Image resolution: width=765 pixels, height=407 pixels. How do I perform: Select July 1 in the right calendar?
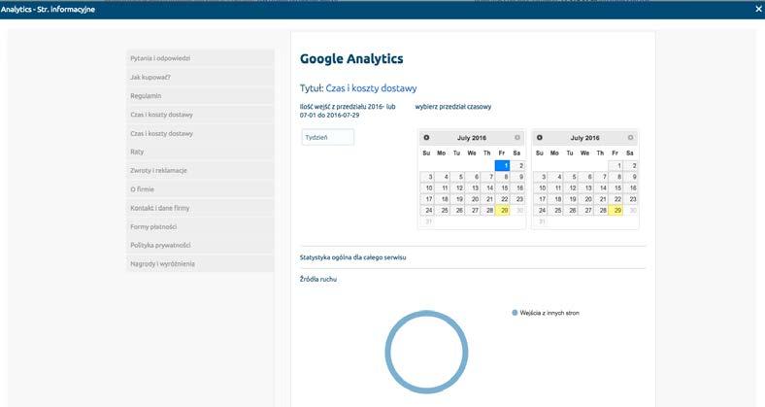pyautogui.click(x=615, y=165)
